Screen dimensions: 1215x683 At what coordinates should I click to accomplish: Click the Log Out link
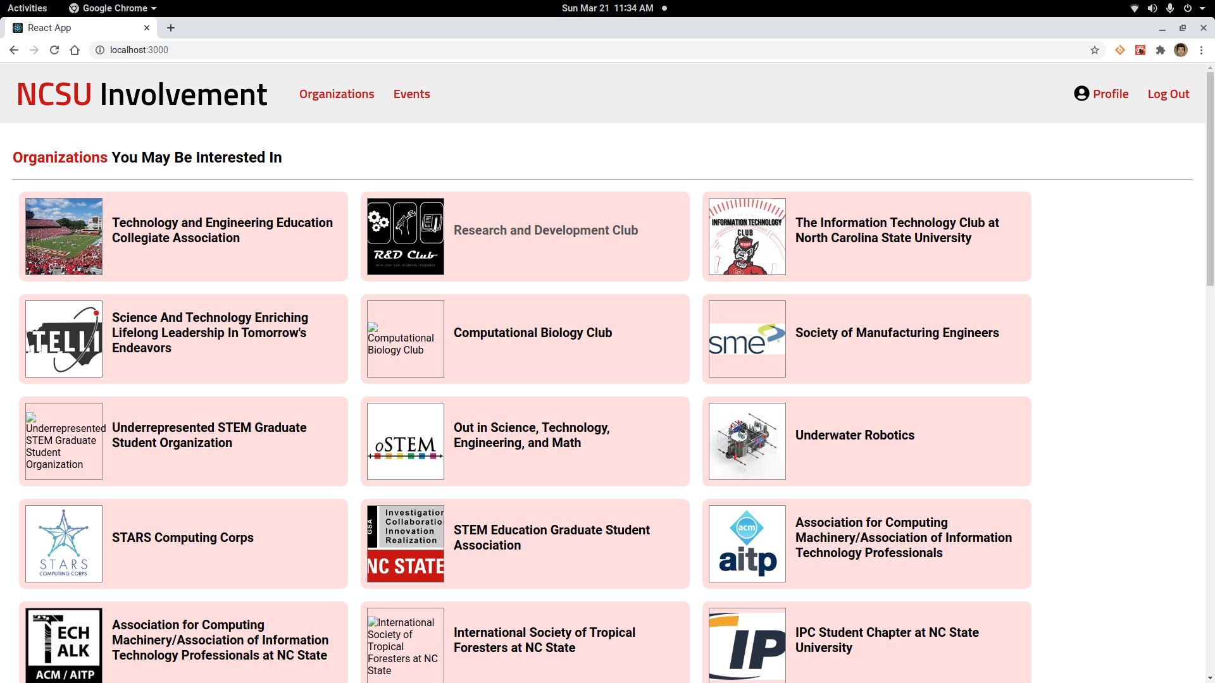(1168, 94)
